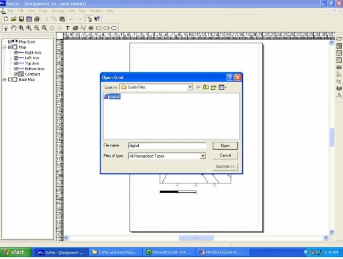The image size is (343, 259).
Task: Toggle the Object Manager toolbar icon
Action: [x=90, y=19]
